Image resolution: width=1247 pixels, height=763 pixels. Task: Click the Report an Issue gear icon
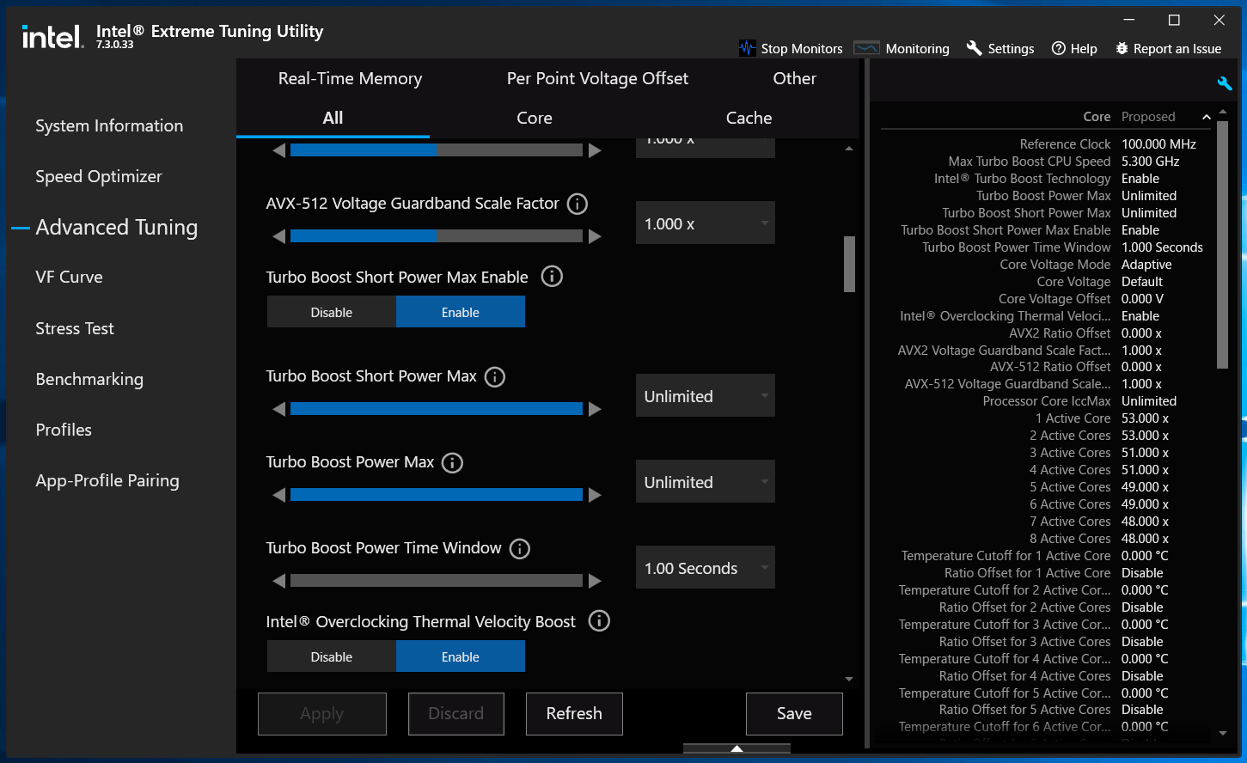(x=1122, y=48)
